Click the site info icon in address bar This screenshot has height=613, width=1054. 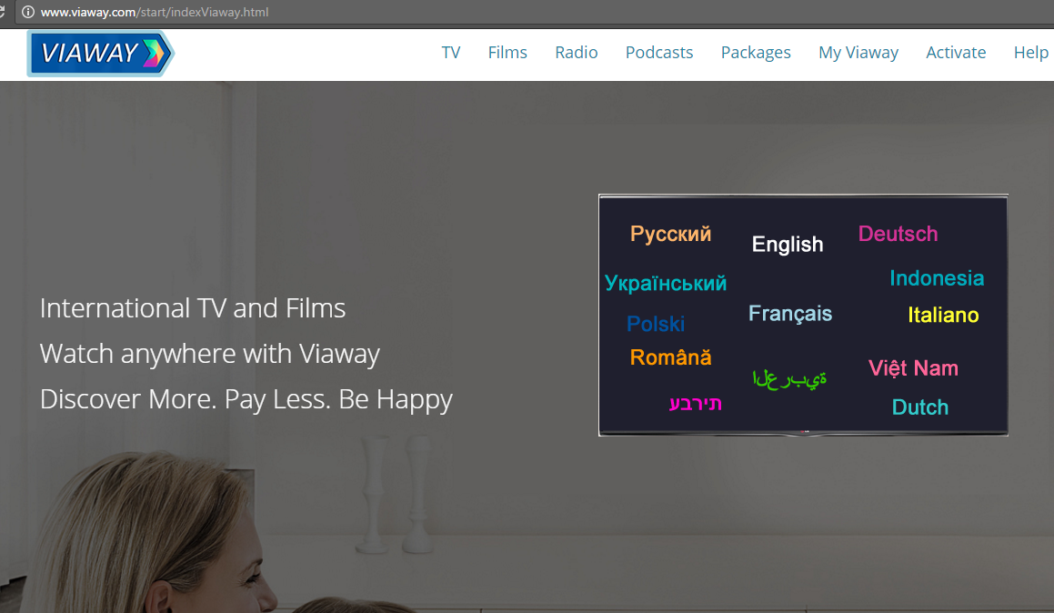coord(27,12)
